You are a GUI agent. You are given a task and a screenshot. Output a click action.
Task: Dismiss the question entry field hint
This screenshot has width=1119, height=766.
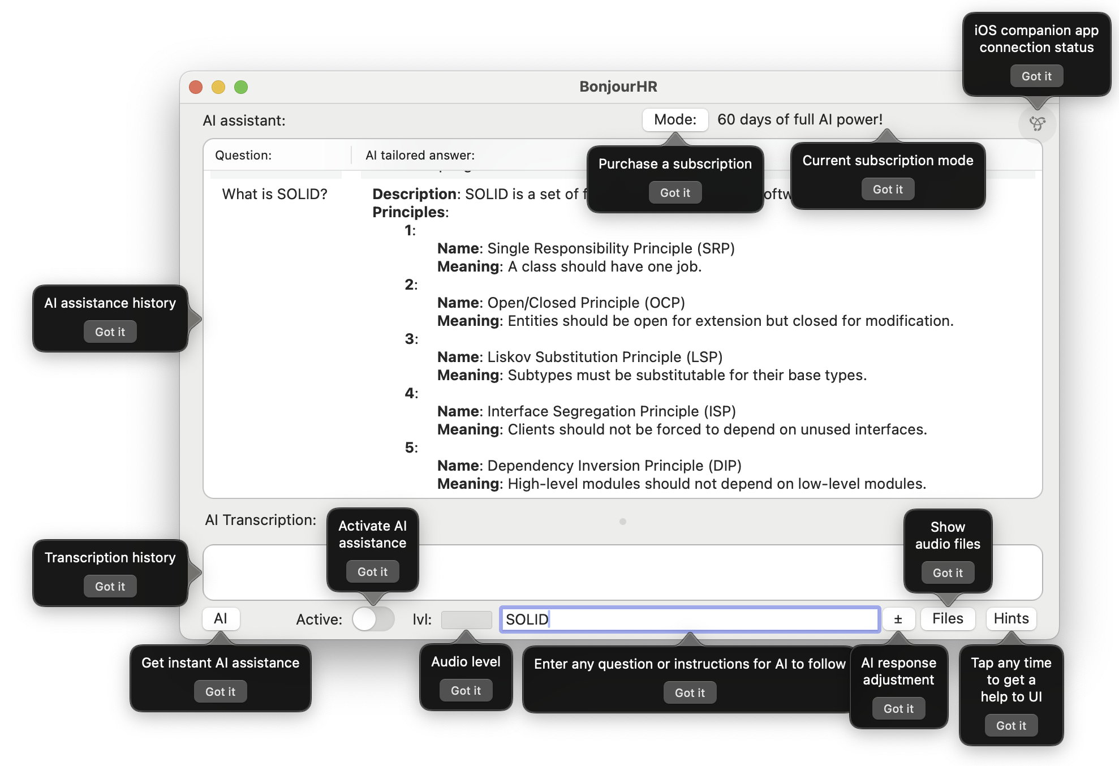pos(690,692)
